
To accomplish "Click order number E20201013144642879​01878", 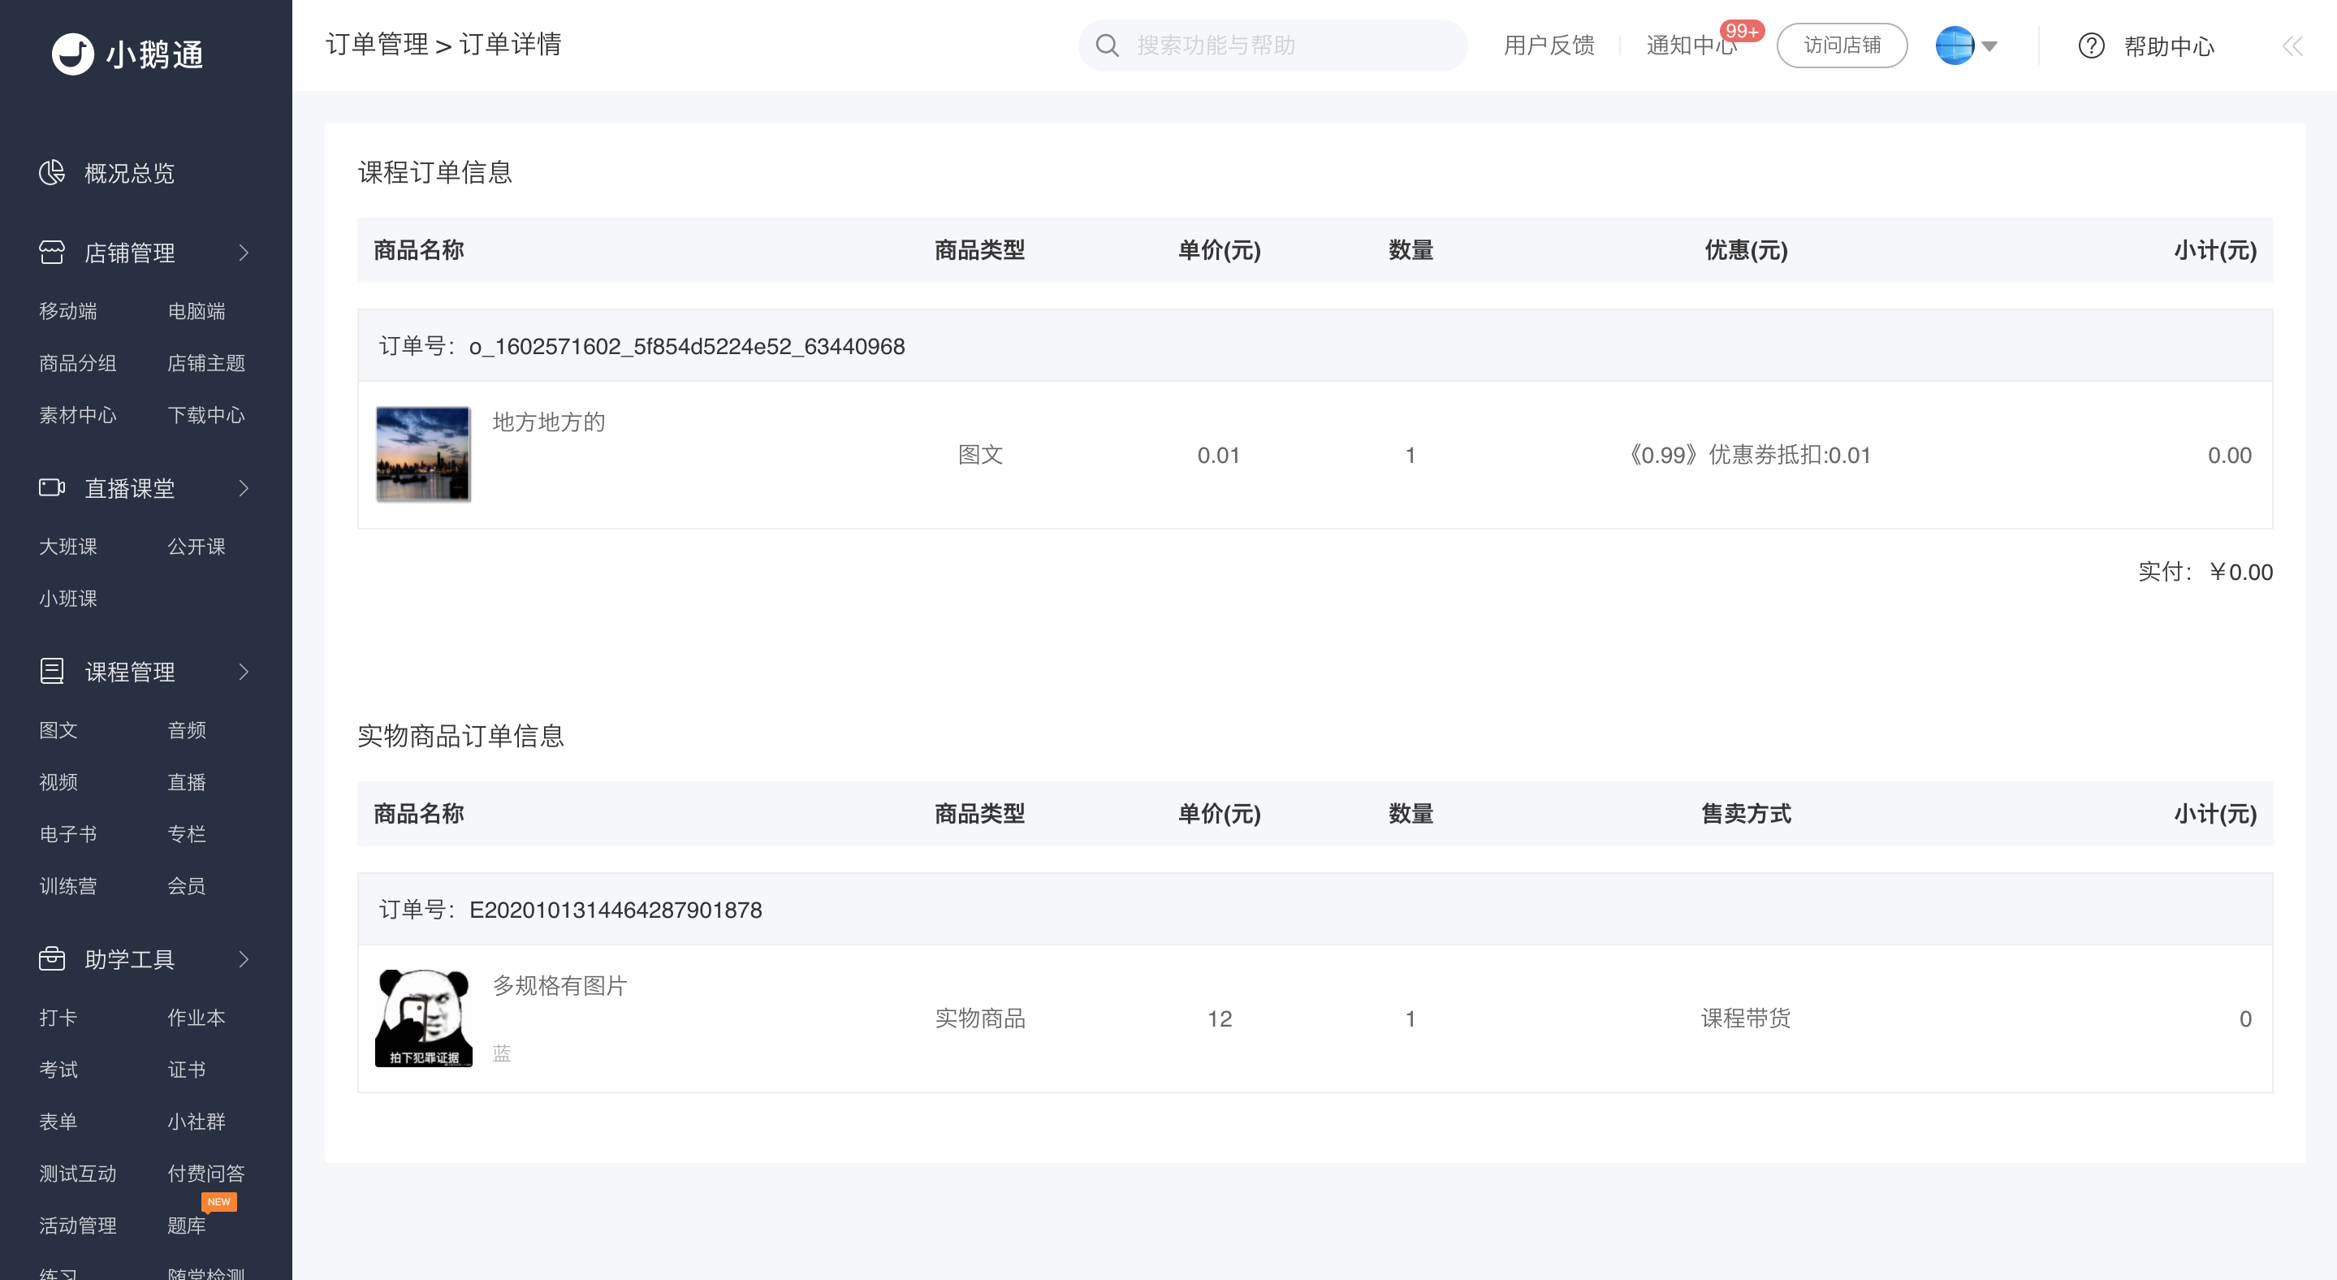I will [x=615, y=909].
